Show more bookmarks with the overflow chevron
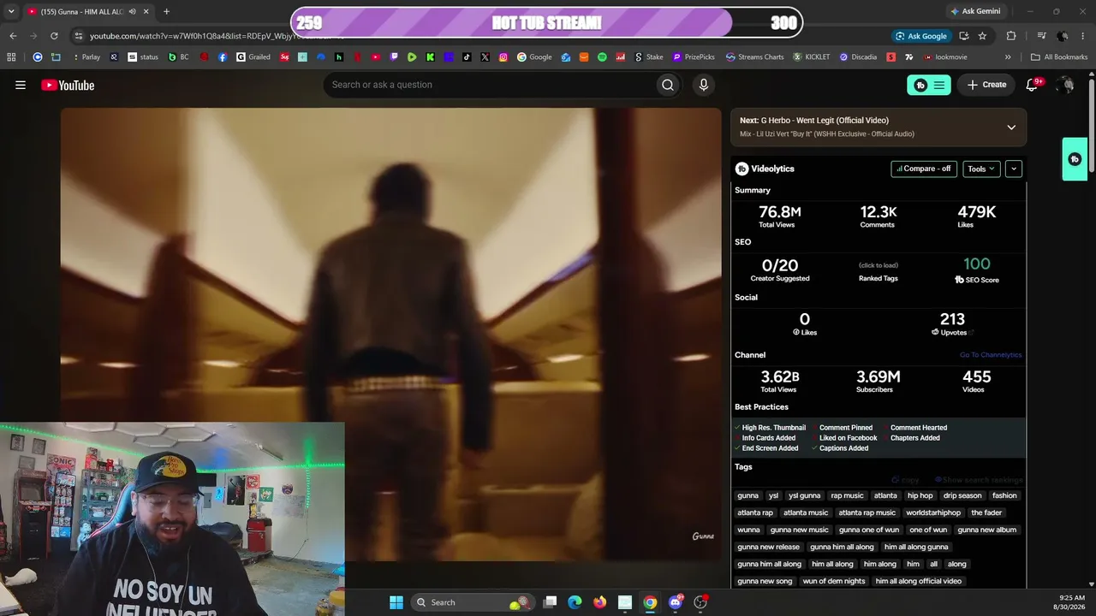The width and height of the screenshot is (1096, 616). (x=1008, y=57)
